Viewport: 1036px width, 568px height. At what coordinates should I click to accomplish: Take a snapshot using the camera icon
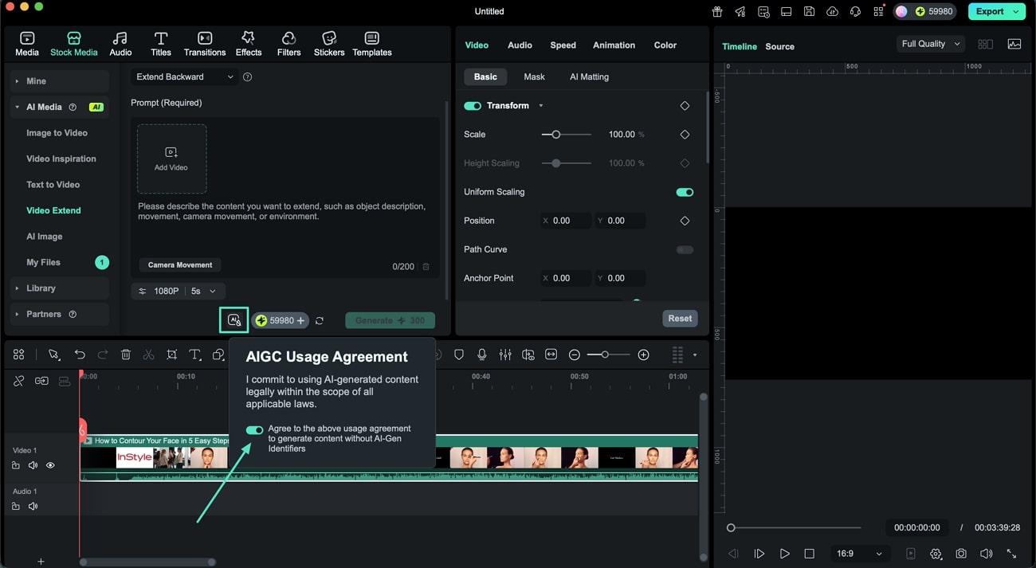pos(961,553)
